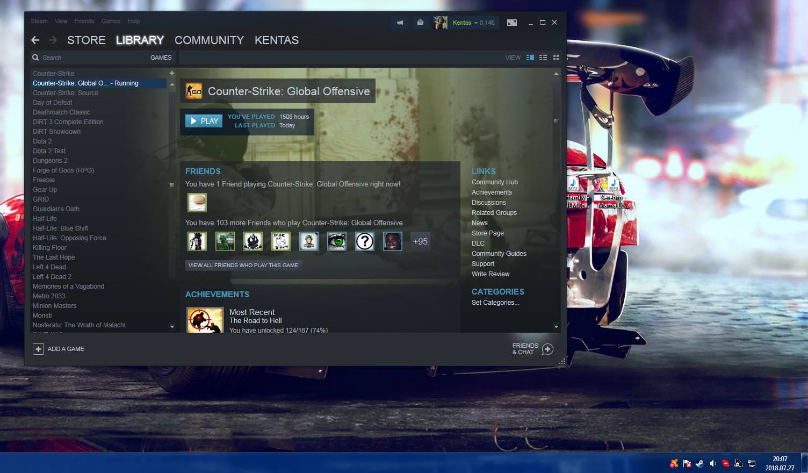Click the game list scrollbar thumb
Viewport: 808px width, 473px height.
(172, 185)
